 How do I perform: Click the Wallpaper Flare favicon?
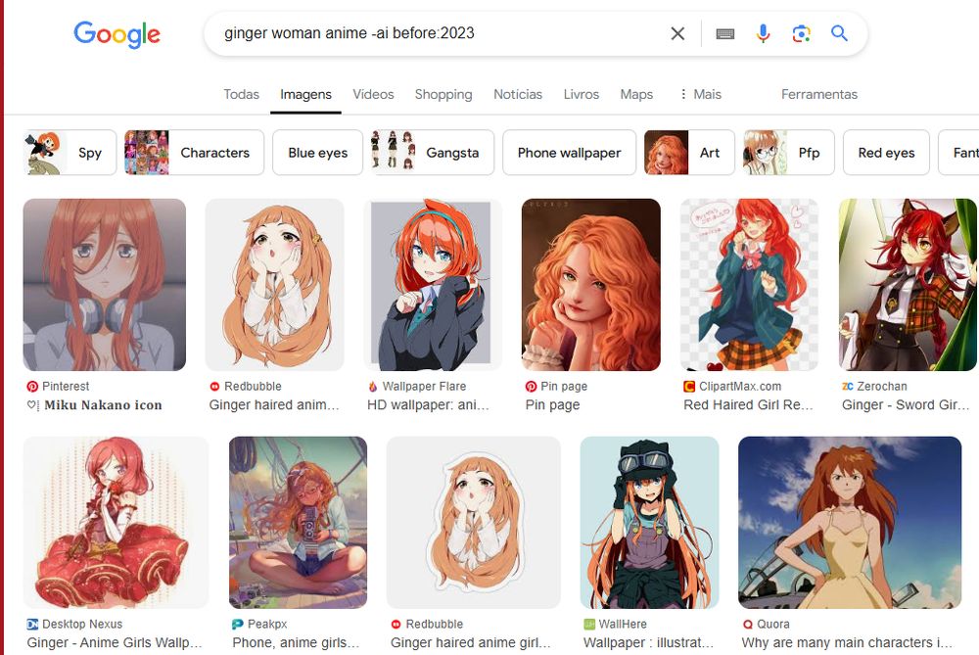tap(373, 387)
